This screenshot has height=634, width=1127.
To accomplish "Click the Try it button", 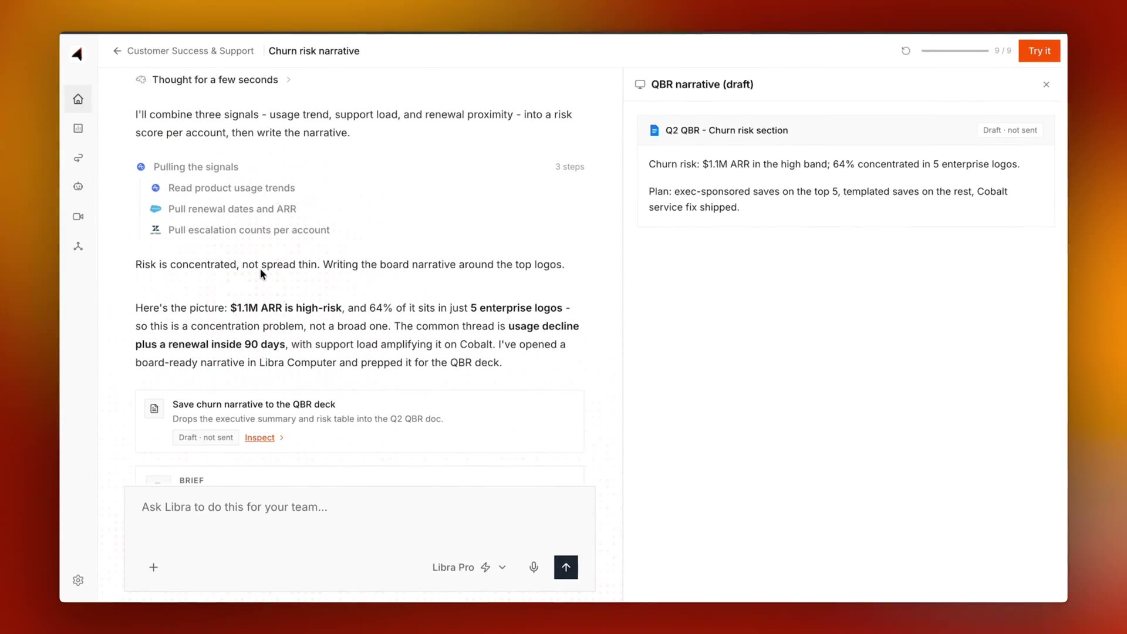I will (x=1039, y=51).
